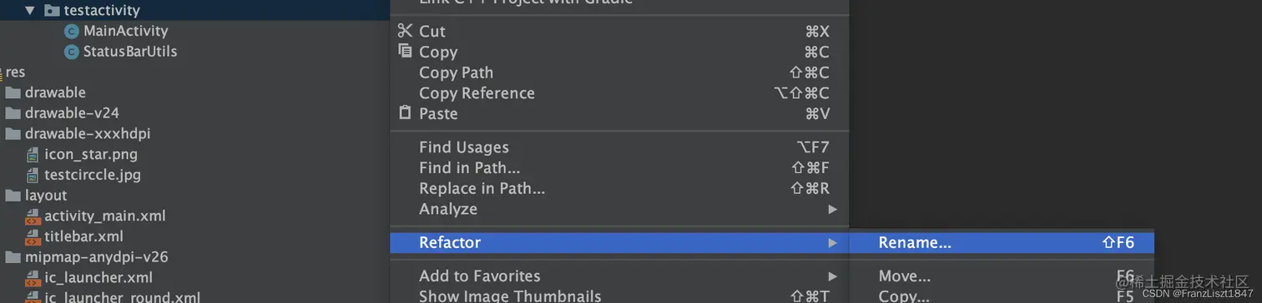Click the scissors icon next to Cut
Viewport: 1262px width, 303px height.
[x=405, y=31]
